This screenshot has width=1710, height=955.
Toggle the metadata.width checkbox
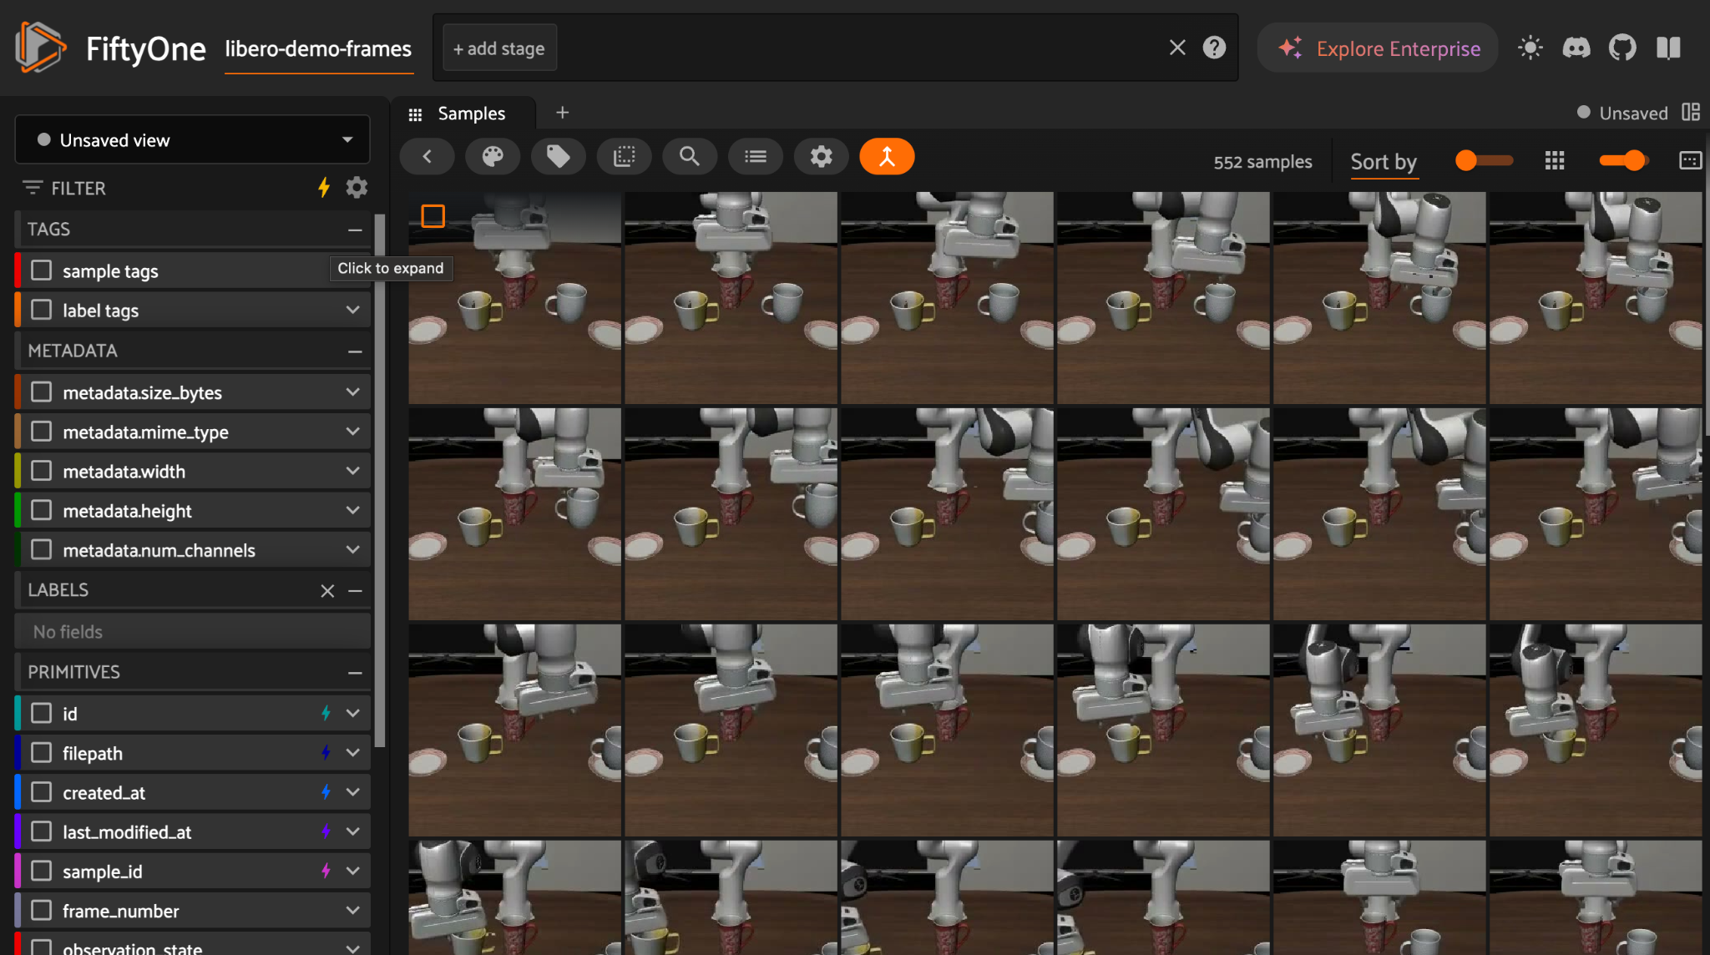(41, 471)
